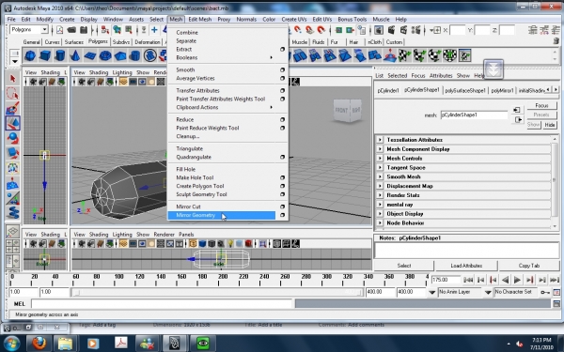Expand the Smooth Mesh section
This screenshot has width=564, height=352.
point(380,176)
